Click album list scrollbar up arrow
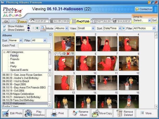This screenshot has height=119, width=159. tap(49, 75)
